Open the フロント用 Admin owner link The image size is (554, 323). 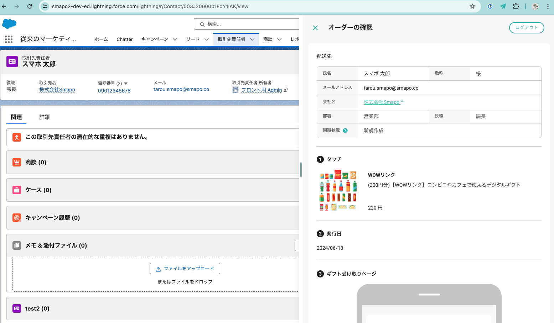pos(262,90)
